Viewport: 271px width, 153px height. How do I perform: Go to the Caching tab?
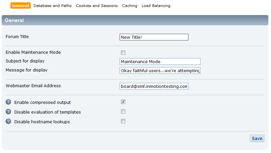point(129,6)
